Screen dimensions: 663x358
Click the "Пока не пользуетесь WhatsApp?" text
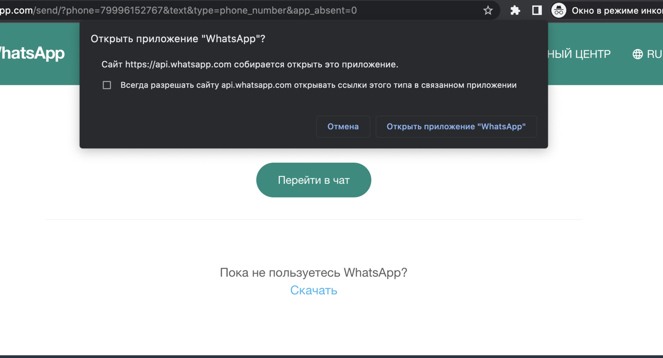(313, 272)
